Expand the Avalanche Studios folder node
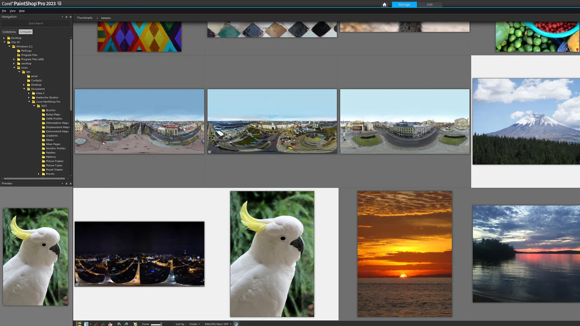 pyautogui.click(x=29, y=97)
